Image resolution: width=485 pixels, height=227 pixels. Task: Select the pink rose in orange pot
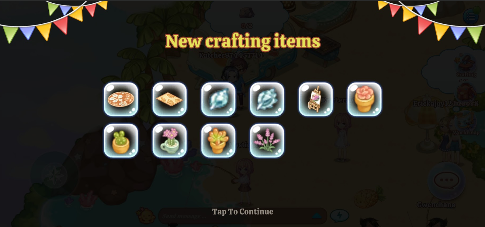tap(364, 99)
